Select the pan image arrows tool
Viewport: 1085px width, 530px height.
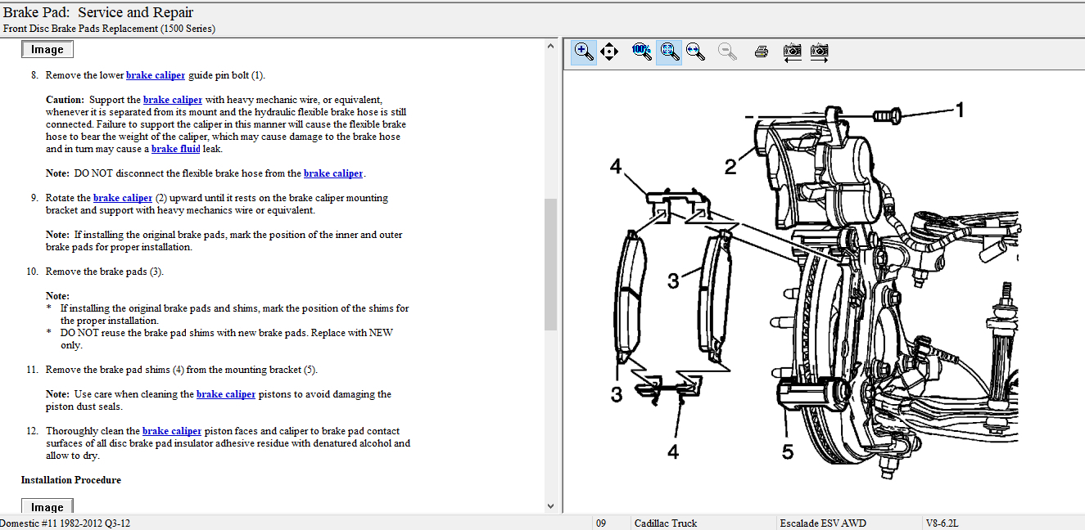(x=609, y=52)
